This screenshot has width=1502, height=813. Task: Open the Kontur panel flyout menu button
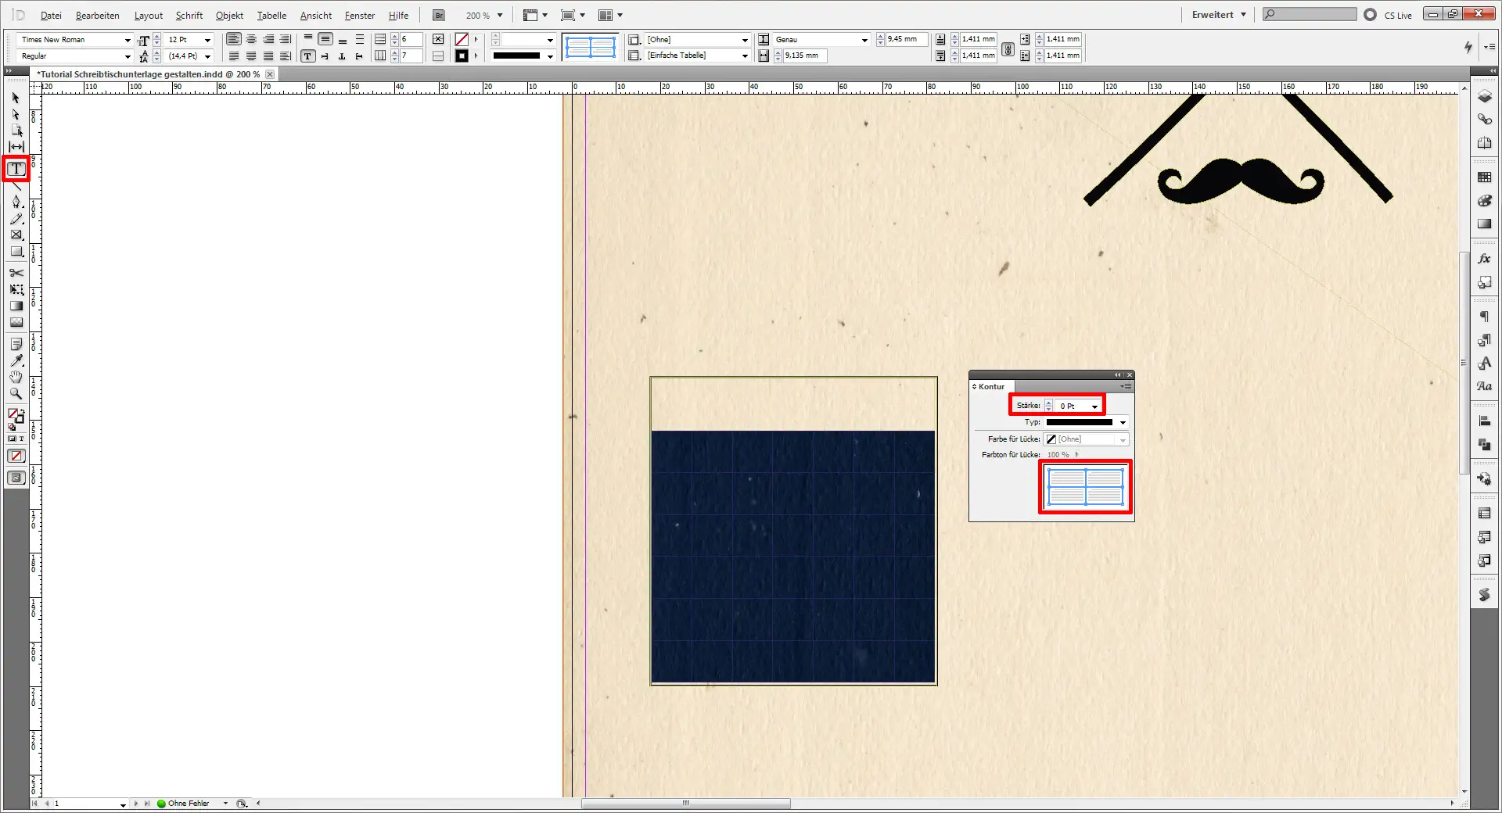click(x=1126, y=386)
